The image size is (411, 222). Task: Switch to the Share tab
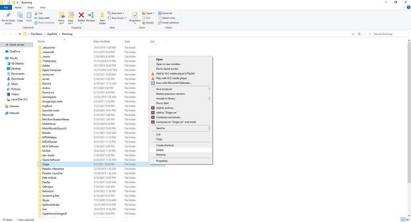[x=31, y=7]
